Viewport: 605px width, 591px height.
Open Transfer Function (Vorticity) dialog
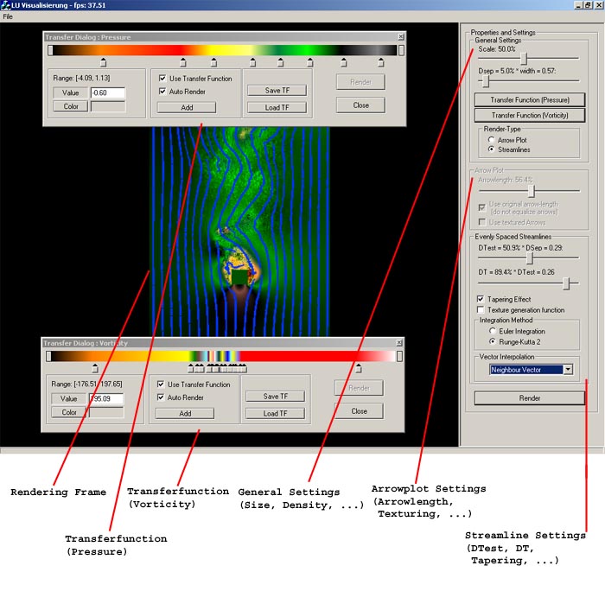click(x=530, y=115)
